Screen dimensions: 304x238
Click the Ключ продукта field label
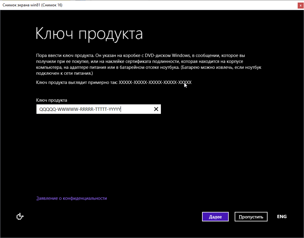tap(52, 100)
